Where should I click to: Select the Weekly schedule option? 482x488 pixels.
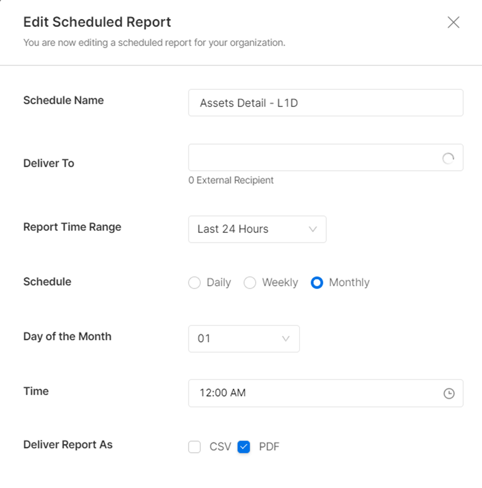(249, 283)
